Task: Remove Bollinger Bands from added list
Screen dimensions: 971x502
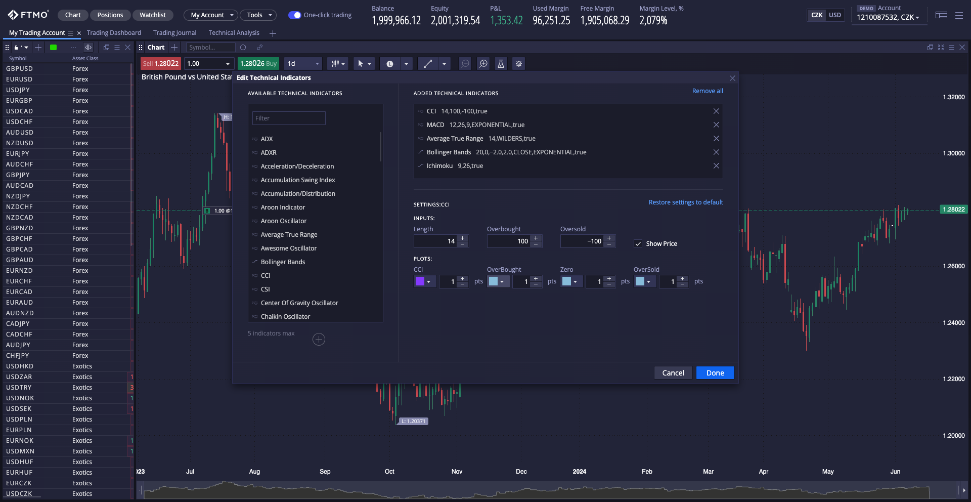Action: (x=716, y=152)
